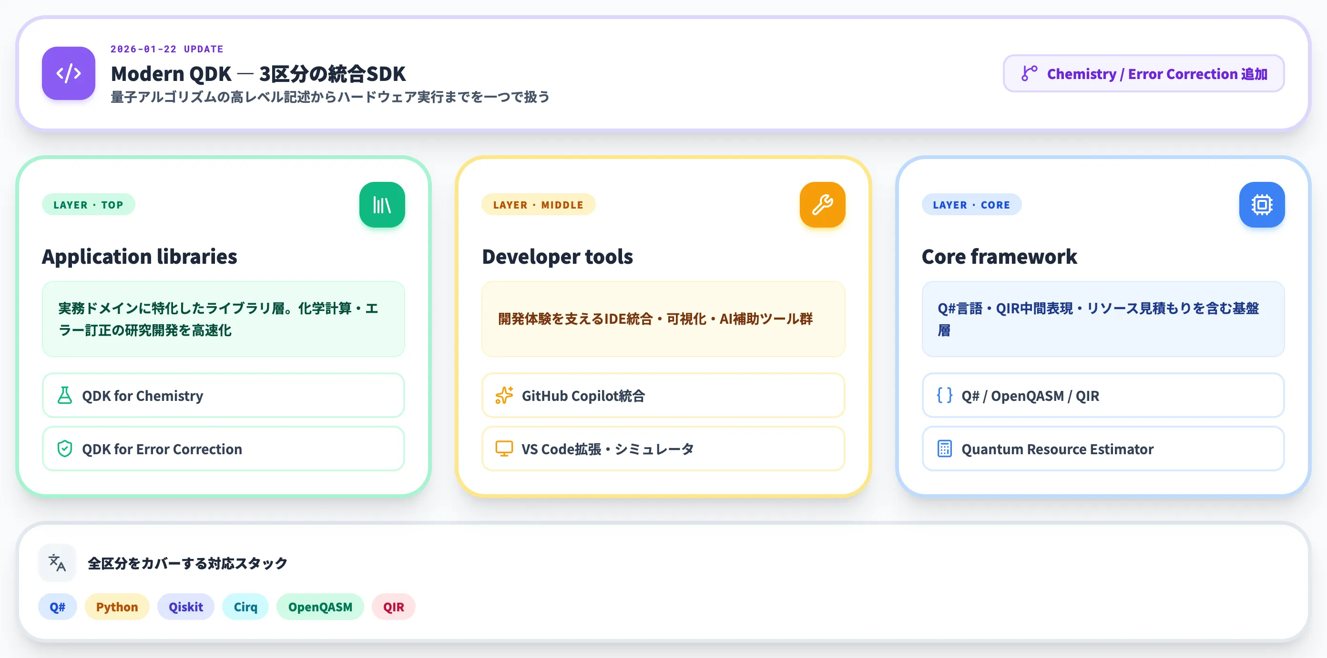This screenshot has width=1327, height=658.
Task: Click the shield check icon for Error Correction
Action: click(x=65, y=449)
